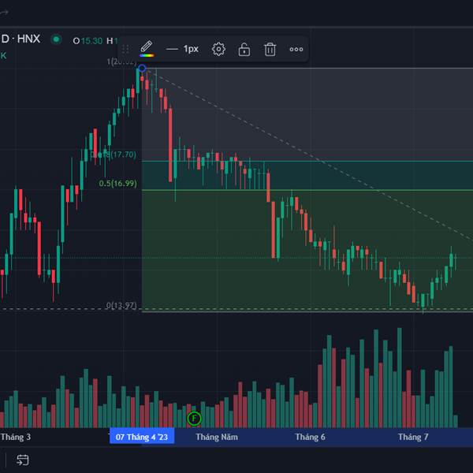Screen dimensions: 473x473
Task: Click the Tháng 7 time axis label
Action: (413, 437)
